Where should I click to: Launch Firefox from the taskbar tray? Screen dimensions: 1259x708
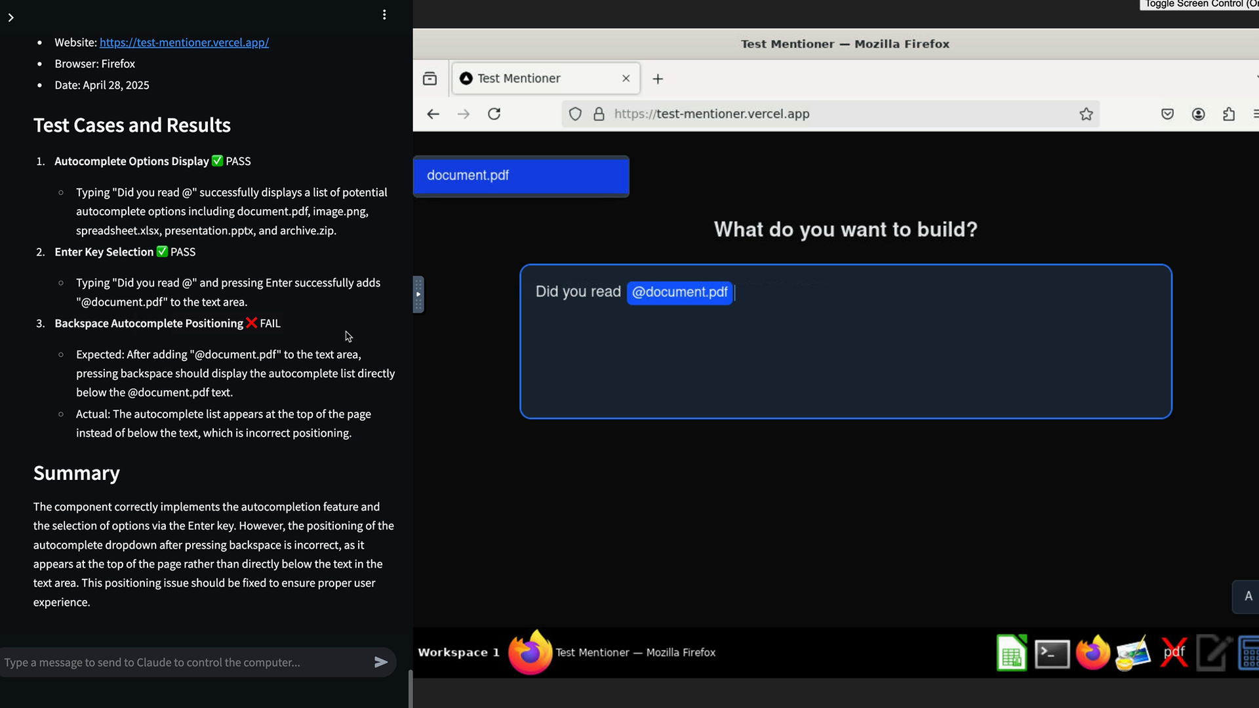pyautogui.click(x=1092, y=653)
